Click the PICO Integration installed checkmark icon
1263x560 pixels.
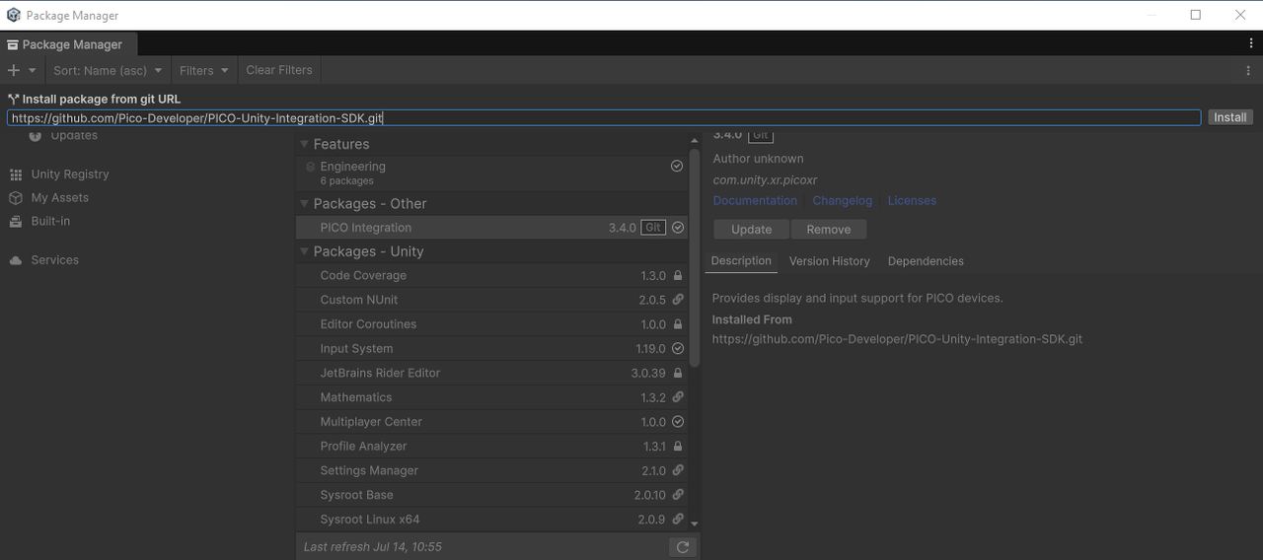678,228
